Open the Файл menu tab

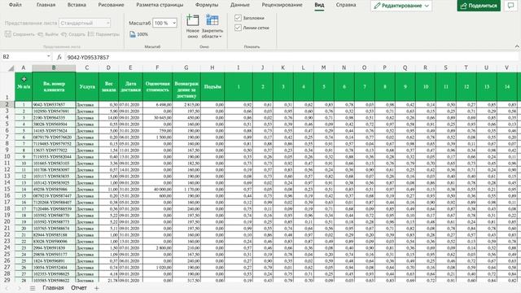pos(15,5)
